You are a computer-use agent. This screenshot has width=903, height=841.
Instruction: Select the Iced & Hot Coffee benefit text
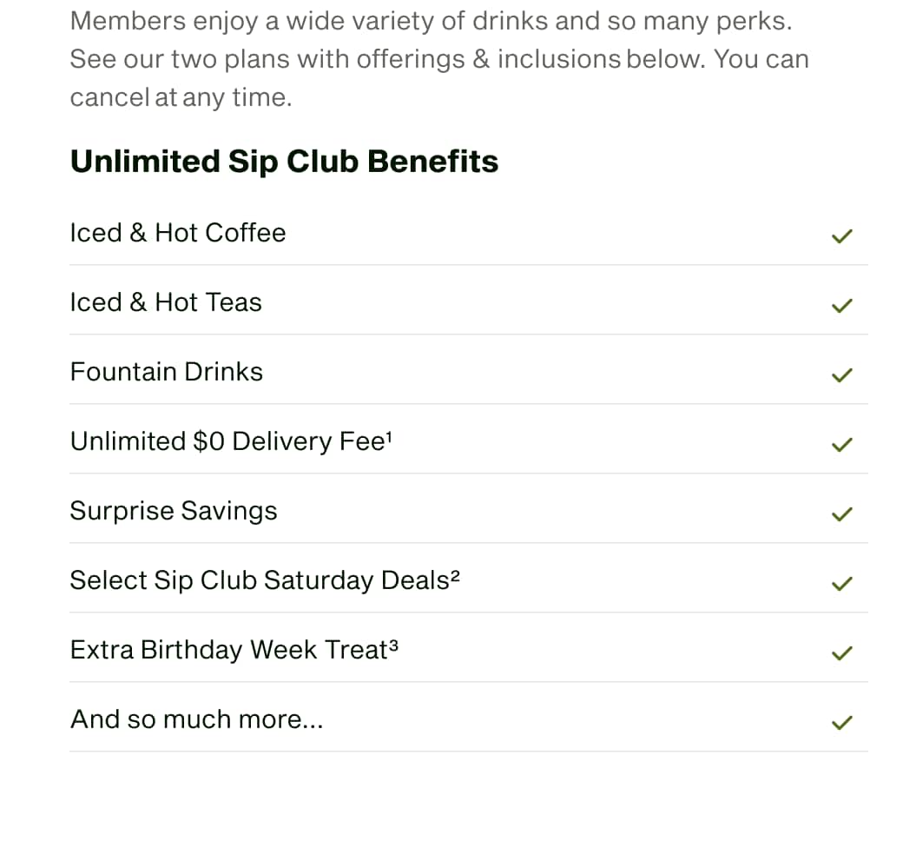tap(178, 233)
